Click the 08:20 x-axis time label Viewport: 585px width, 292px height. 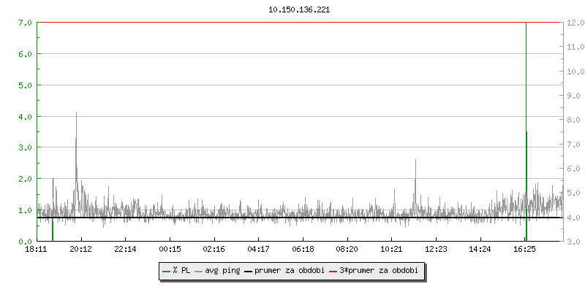click(347, 249)
